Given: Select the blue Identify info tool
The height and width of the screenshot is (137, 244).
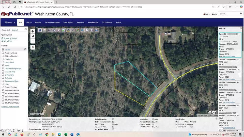Looking at the screenshot, I should [x=40, y=30].
